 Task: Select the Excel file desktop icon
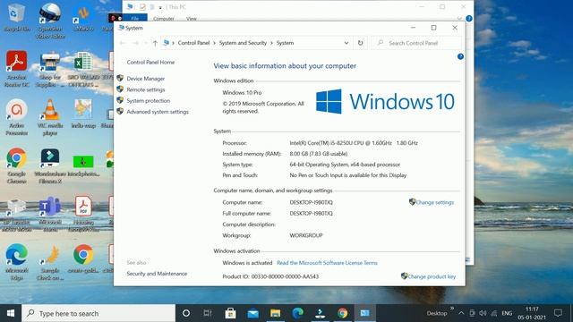coord(83,69)
